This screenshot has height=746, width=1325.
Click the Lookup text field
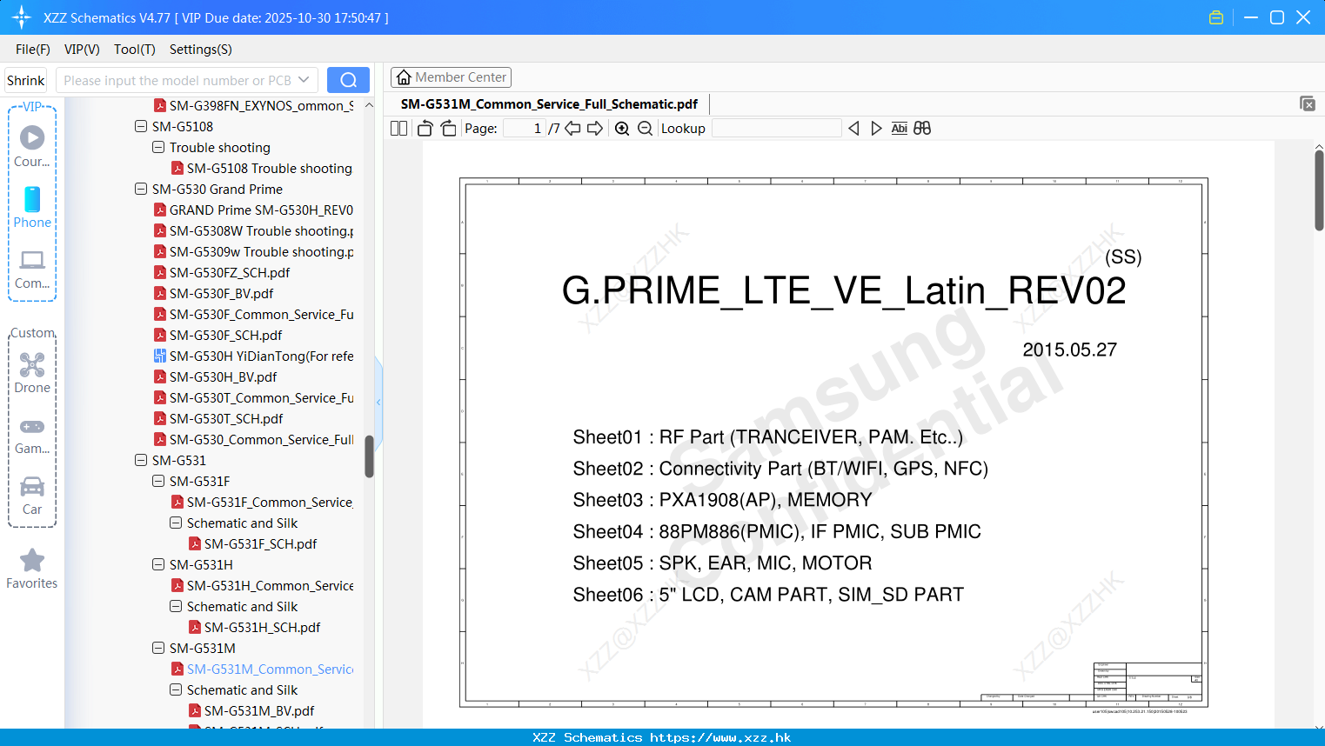[x=777, y=129]
